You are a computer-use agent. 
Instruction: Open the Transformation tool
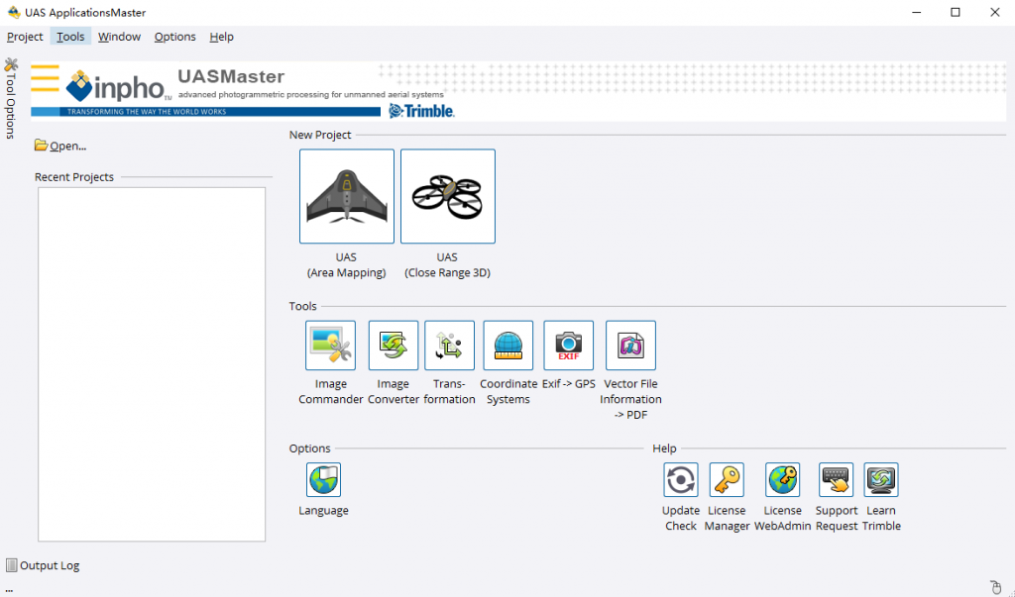(x=449, y=346)
